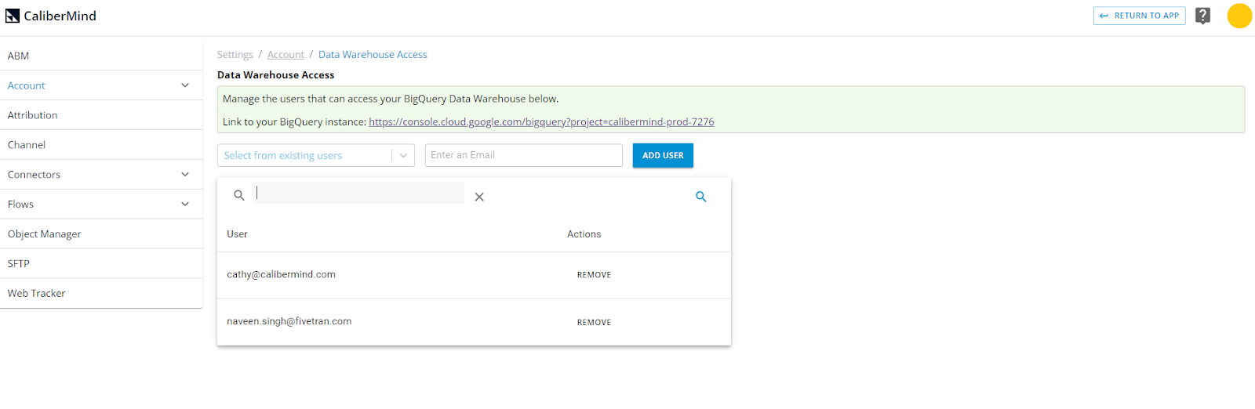Open the yellow user profile avatar
The width and height of the screenshot is (1255, 409).
click(1239, 16)
